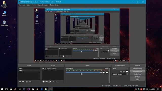The height and width of the screenshot is (91, 162).
Task: Adjust the Duration spinner arrows for the transition
Action: [127, 74]
